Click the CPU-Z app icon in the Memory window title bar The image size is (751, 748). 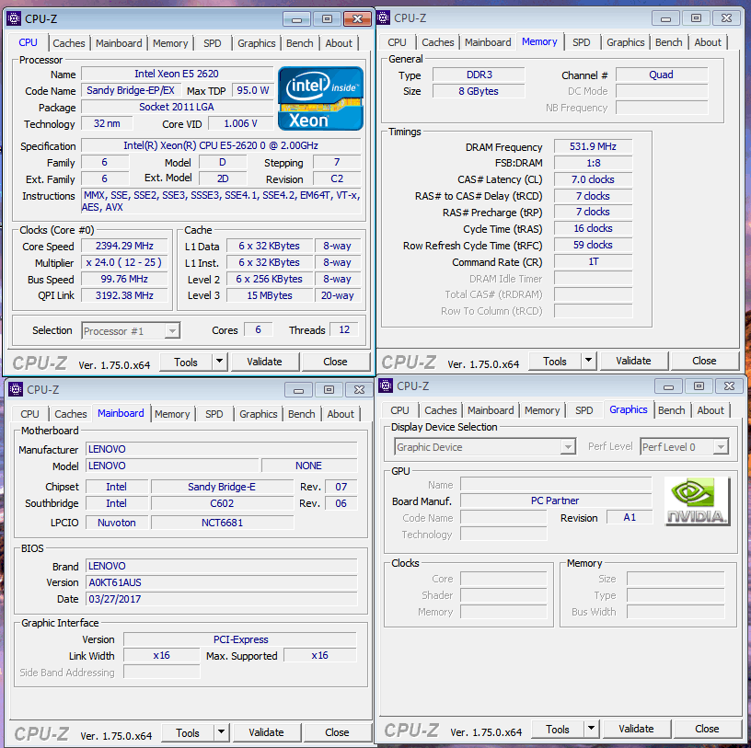pos(383,17)
